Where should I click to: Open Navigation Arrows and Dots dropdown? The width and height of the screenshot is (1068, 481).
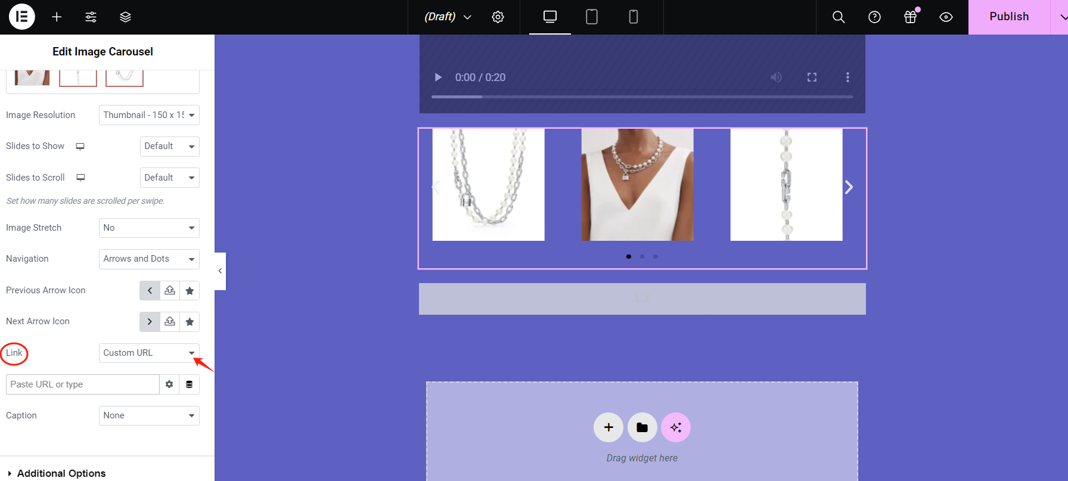[149, 259]
